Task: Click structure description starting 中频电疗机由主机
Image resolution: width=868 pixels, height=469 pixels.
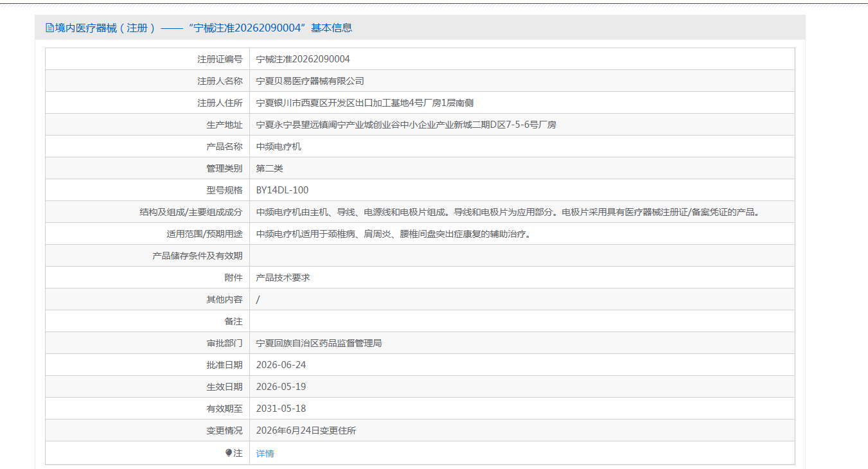Action: (508, 212)
